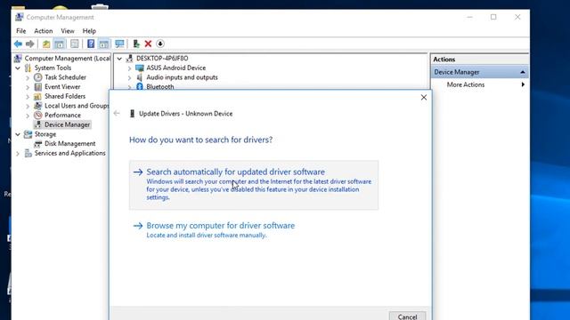Image resolution: width=570 pixels, height=320 pixels.
Task: Select Disk Management in the tree
Action: coord(69,144)
